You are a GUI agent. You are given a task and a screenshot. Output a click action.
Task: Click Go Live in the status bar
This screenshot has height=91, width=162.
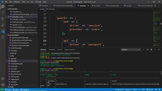[150, 89]
